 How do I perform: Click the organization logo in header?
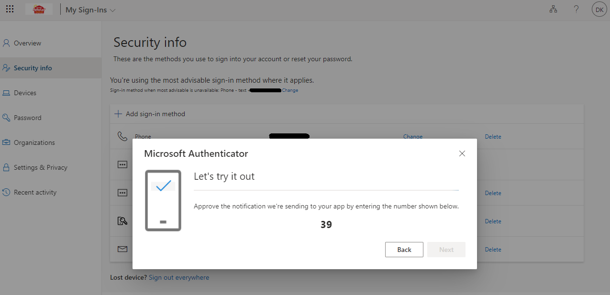39,9
